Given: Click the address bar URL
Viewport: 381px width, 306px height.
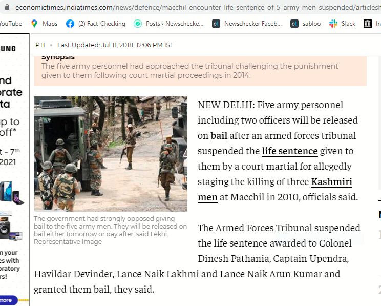Looking at the screenshot, I should click(x=198, y=7).
